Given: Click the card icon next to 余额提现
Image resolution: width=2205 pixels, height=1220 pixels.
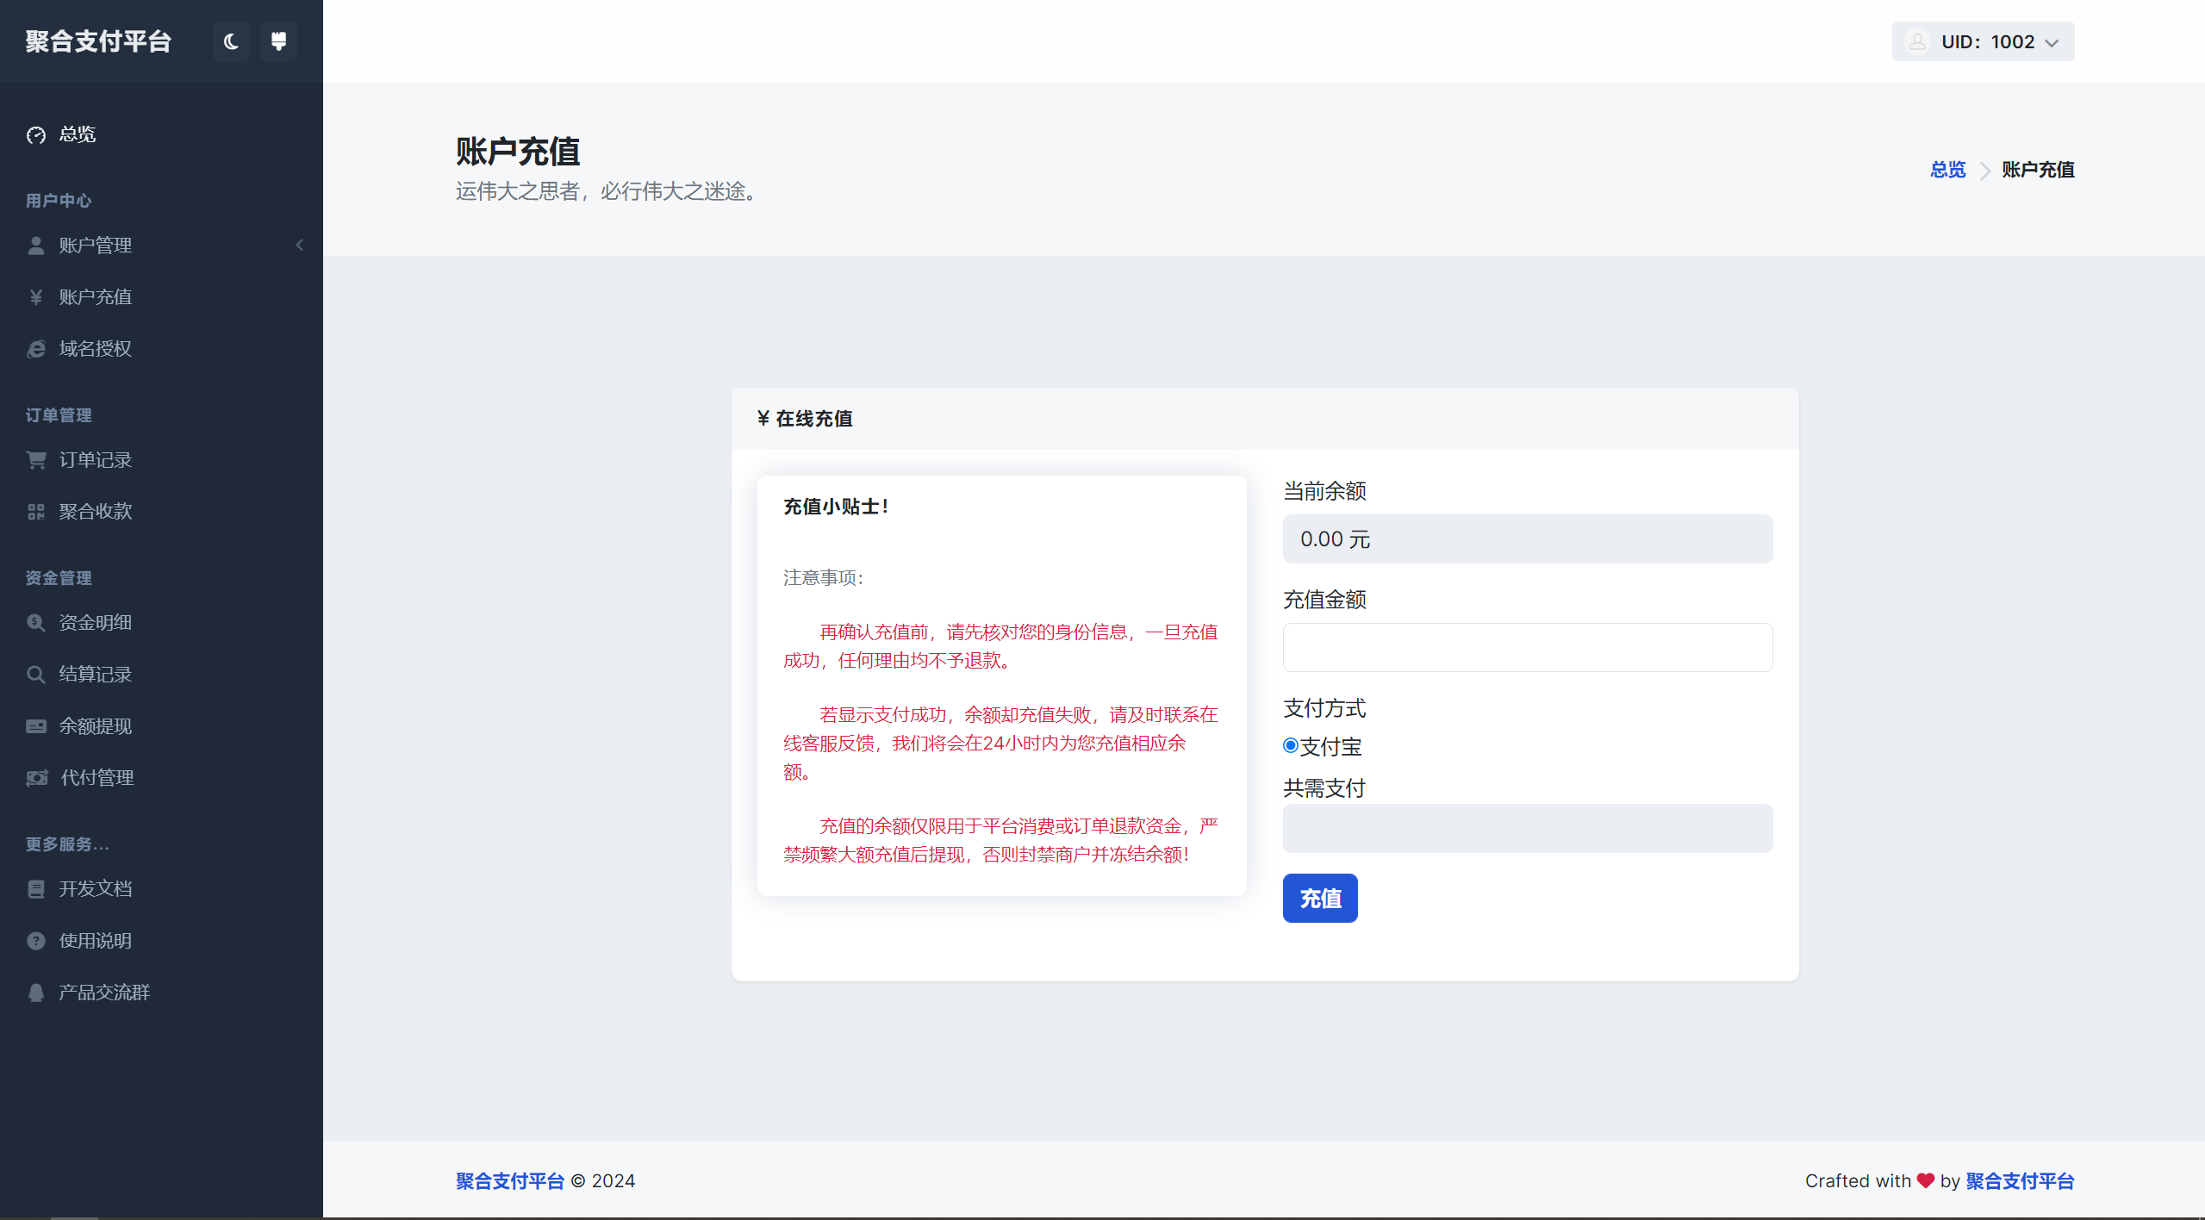Looking at the screenshot, I should pos(35,725).
